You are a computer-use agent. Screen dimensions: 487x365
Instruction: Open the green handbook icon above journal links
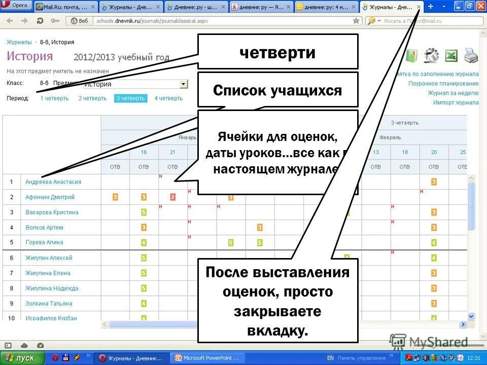pyautogui.click(x=411, y=56)
